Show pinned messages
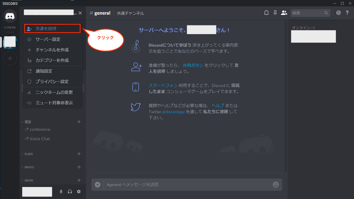 pos(275,13)
